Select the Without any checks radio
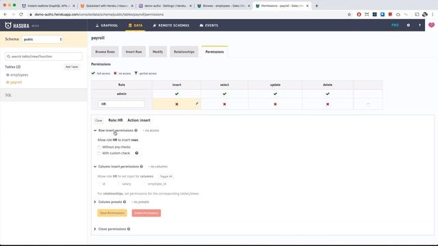This screenshot has height=246, width=438. (99, 148)
